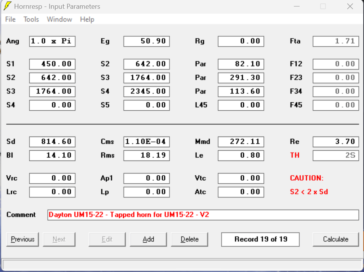Click the Edit button
This screenshot has width=364, height=272.
(107, 239)
